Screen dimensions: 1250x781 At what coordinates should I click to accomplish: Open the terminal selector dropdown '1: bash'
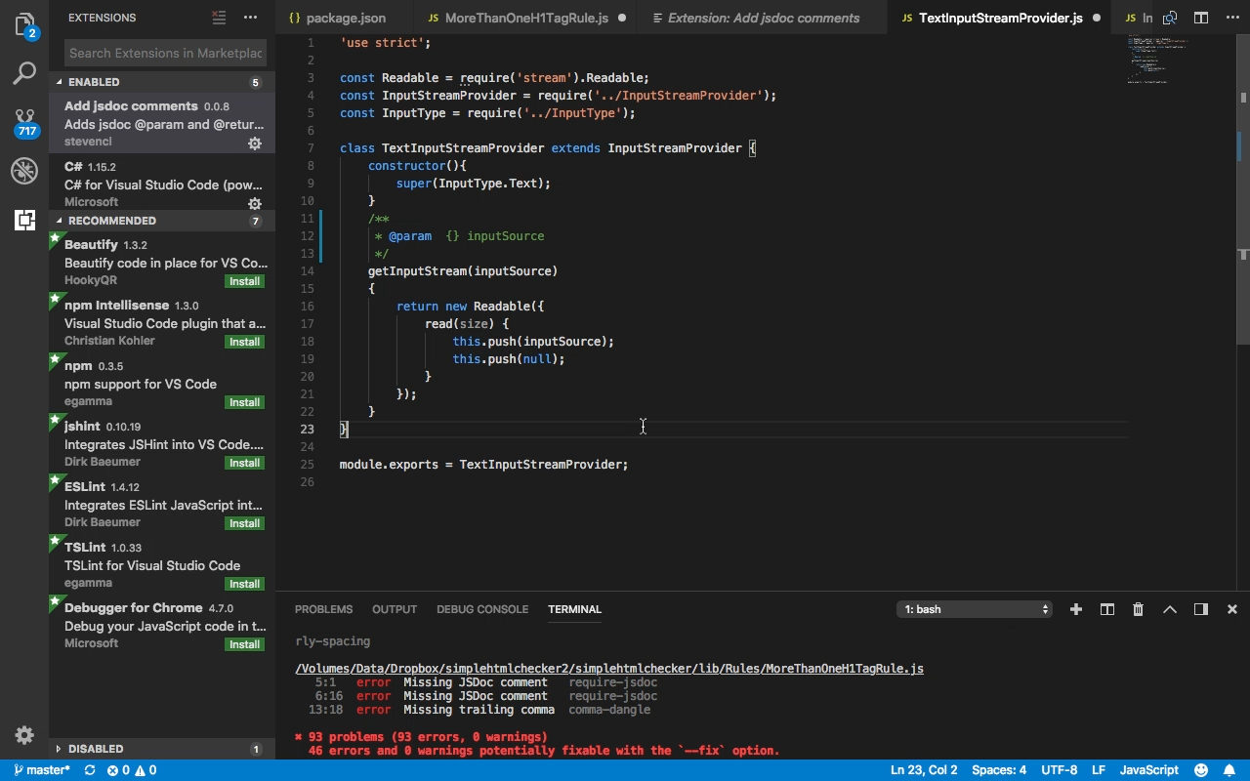click(x=975, y=609)
